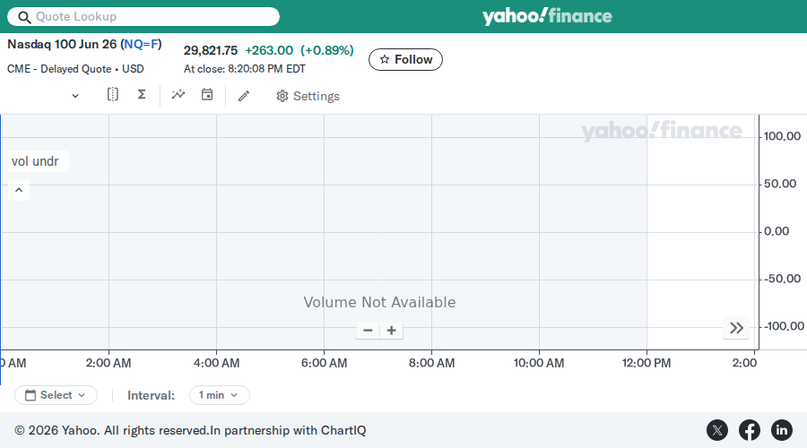Toggle Follow star for NQ=F
Image resolution: width=807 pixels, height=448 pixels.
[x=405, y=60]
